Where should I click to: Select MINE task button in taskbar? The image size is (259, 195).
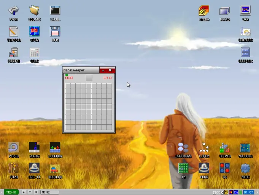tap(50, 192)
